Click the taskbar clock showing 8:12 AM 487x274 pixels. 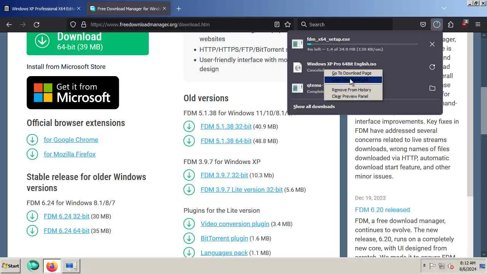pos(468,266)
